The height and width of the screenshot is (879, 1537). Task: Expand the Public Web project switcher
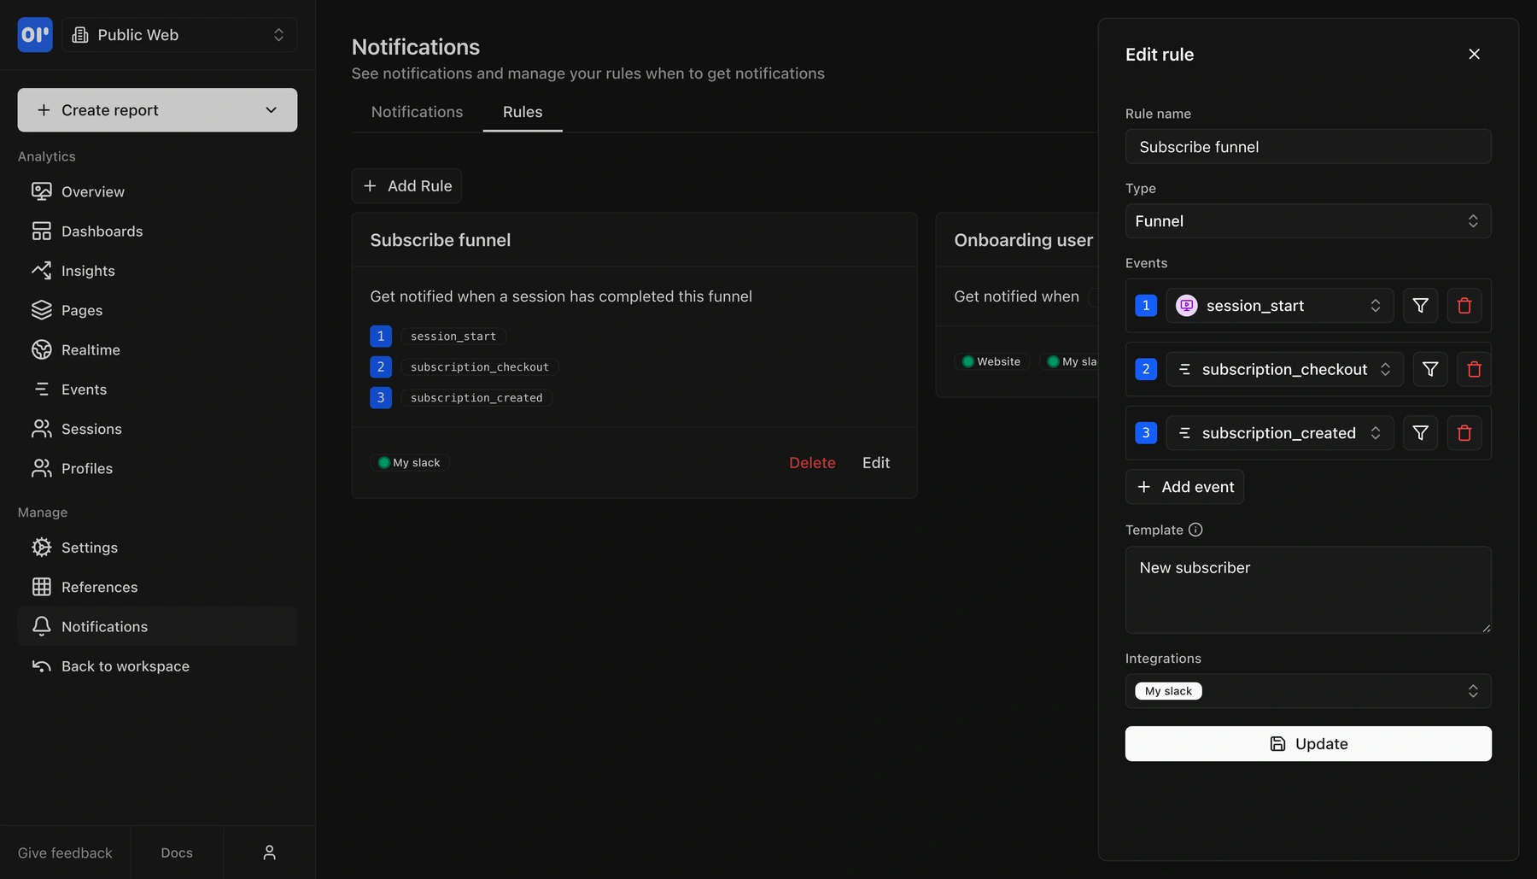coord(179,35)
